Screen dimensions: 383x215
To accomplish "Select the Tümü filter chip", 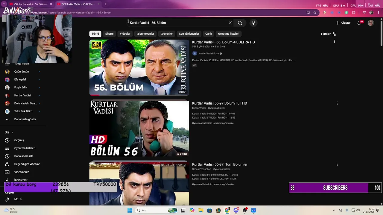I will point(95,34).
